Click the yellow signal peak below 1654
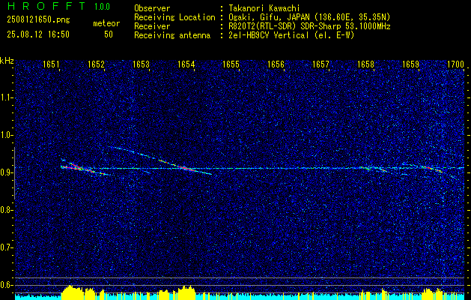This screenshot has height=300, width=471. pos(186,292)
